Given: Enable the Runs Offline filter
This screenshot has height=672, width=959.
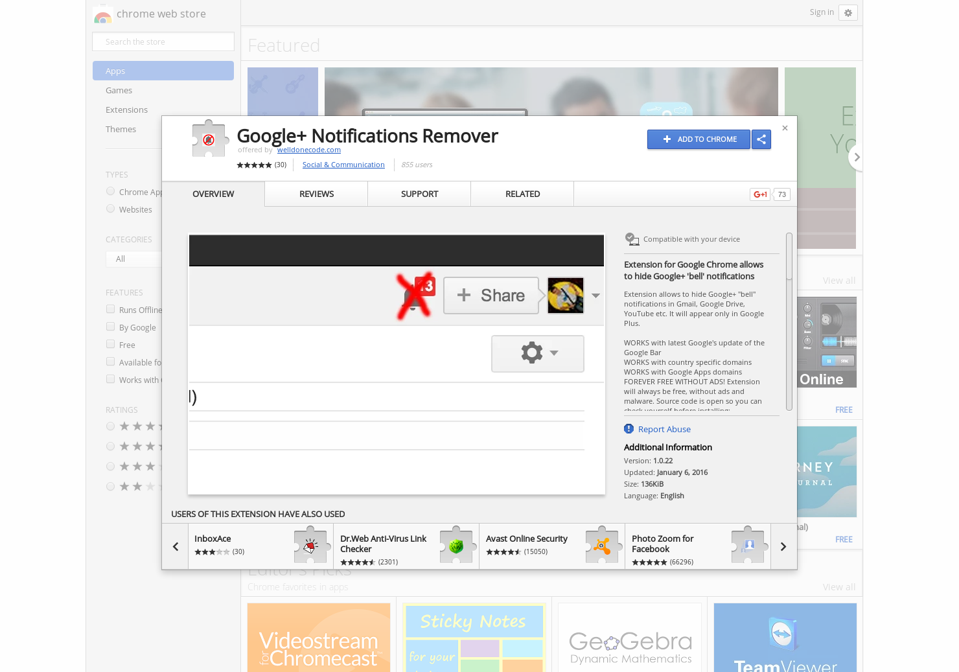Looking at the screenshot, I should tap(110, 309).
